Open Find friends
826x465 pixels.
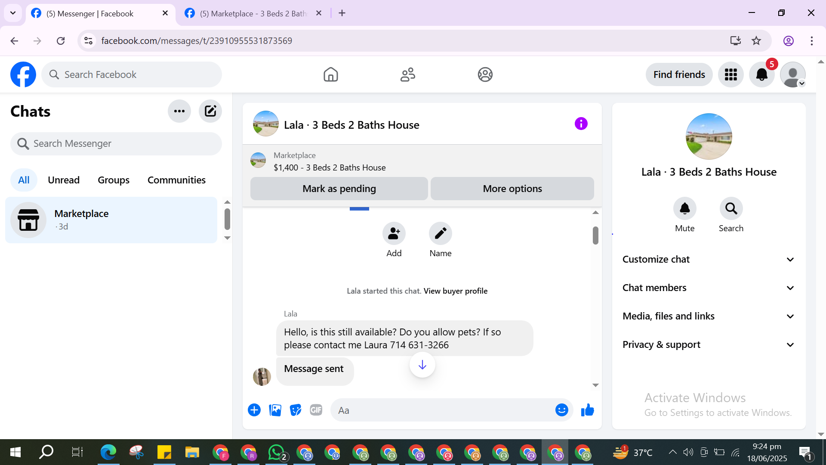(x=679, y=74)
